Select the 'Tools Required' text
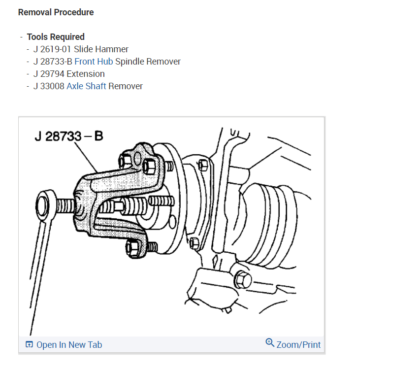 (x=56, y=37)
